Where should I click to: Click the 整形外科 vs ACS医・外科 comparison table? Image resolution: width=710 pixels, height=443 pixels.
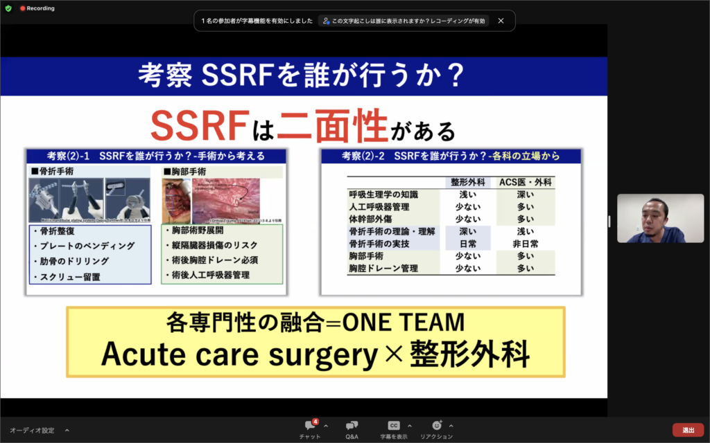pyautogui.click(x=451, y=225)
